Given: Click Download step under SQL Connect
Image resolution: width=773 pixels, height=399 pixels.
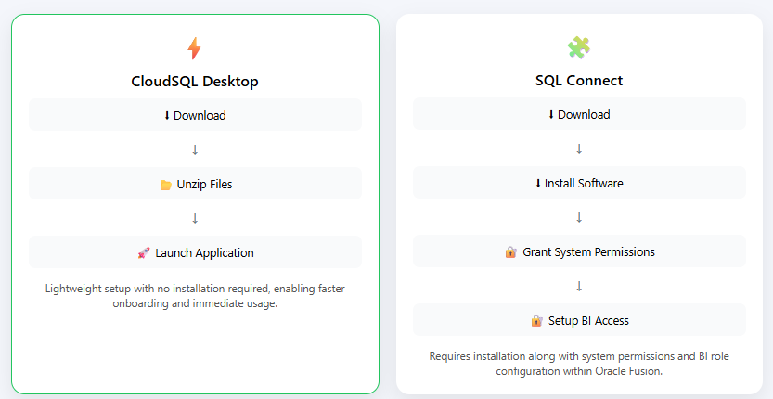Looking at the screenshot, I should [x=579, y=114].
